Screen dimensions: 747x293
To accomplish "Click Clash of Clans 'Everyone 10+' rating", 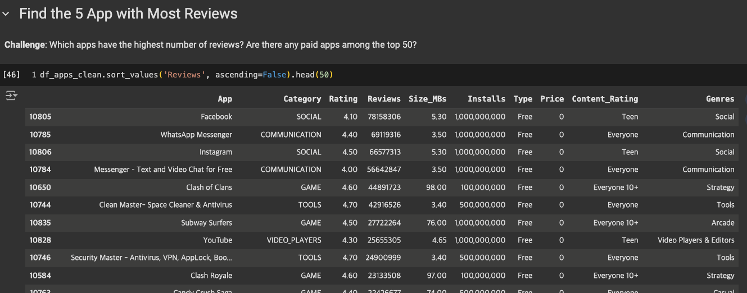I will tap(616, 187).
